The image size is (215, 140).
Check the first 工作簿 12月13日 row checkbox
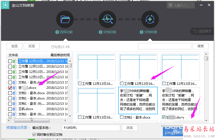(10, 61)
